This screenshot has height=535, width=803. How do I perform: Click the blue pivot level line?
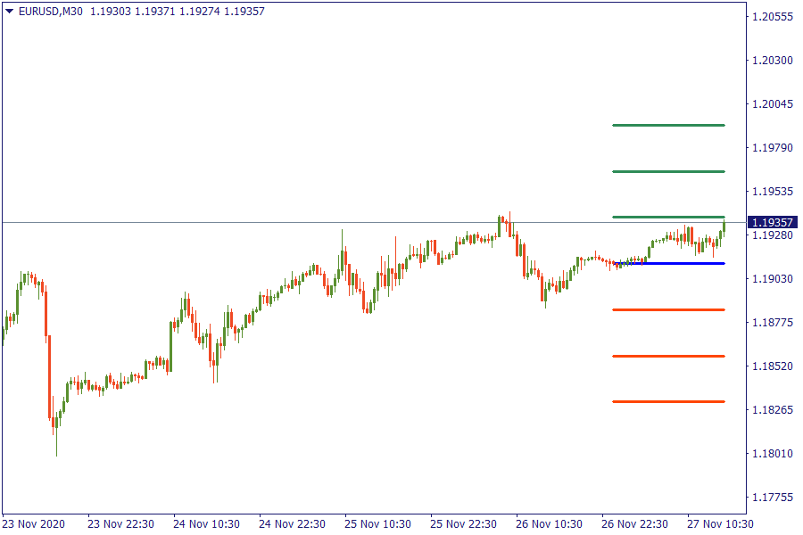[667, 263]
